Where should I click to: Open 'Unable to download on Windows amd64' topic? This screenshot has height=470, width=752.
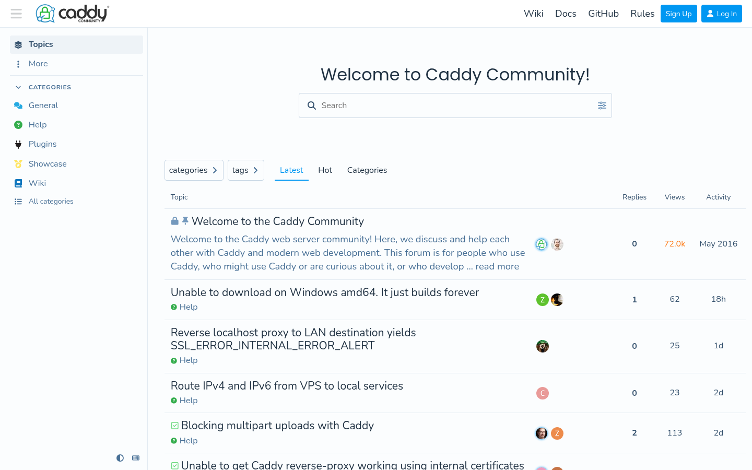point(325,292)
